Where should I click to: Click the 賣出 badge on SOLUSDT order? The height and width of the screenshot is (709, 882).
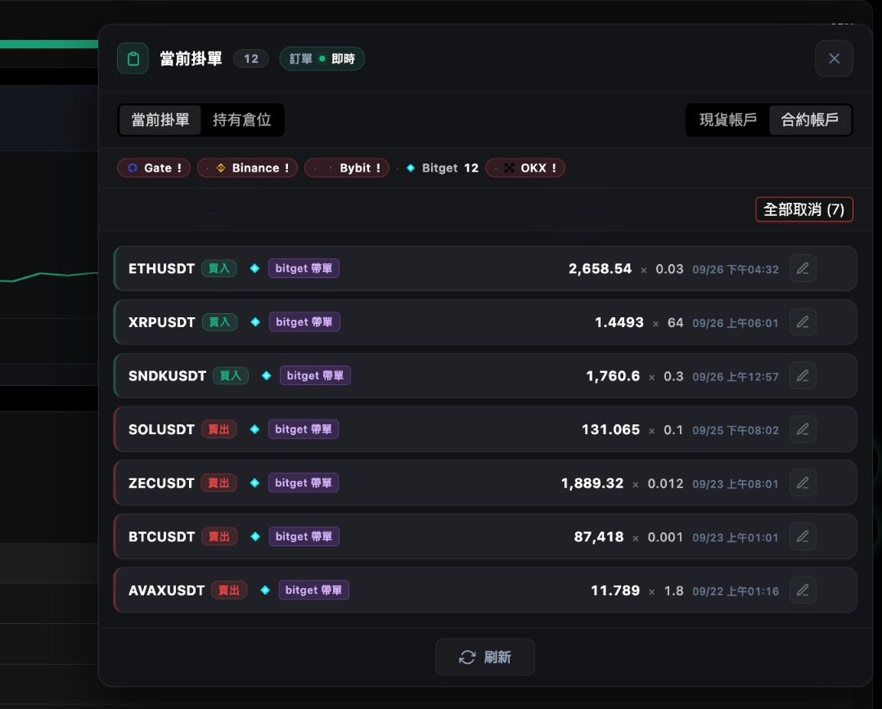click(218, 429)
